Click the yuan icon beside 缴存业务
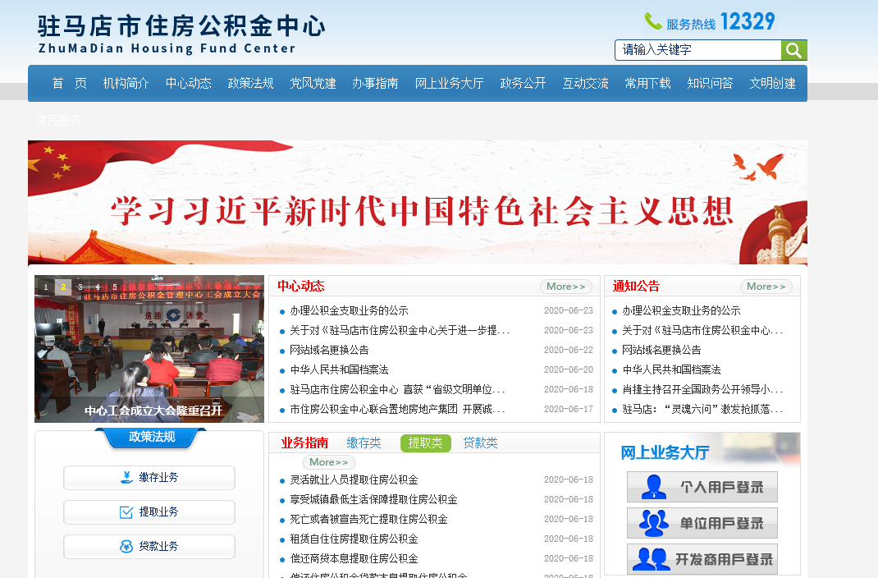 click(126, 477)
